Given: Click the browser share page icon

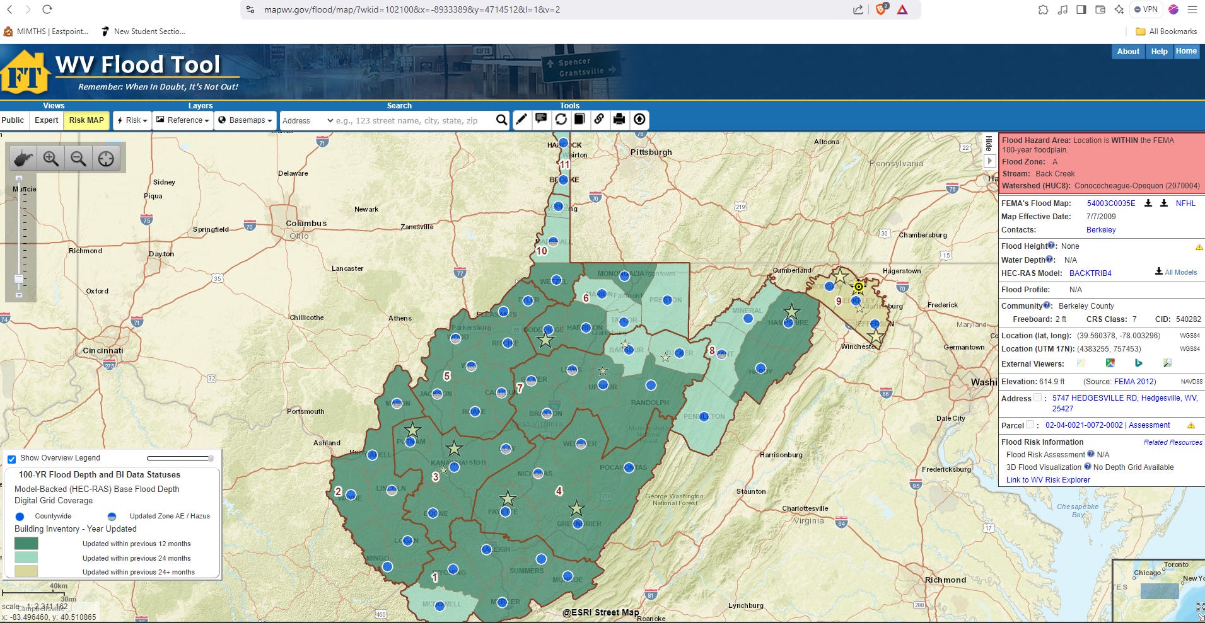Looking at the screenshot, I should (858, 9).
